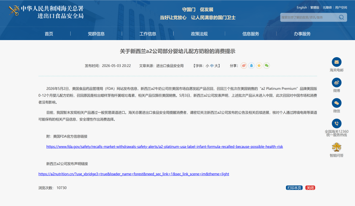The image size is (355, 206).
Task: Click the red 关闭 button
Action: pos(310,188)
